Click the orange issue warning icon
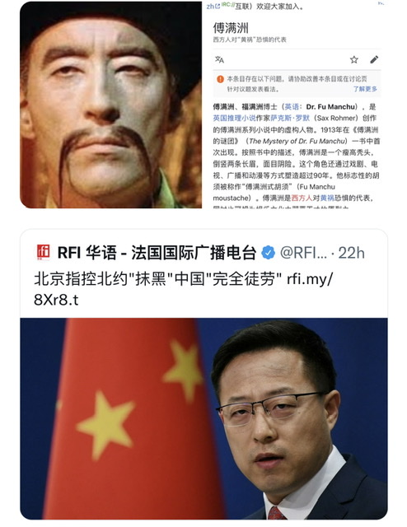 (220, 79)
